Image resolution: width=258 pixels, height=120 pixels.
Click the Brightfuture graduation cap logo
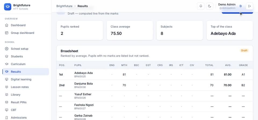click(x=8, y=7)
